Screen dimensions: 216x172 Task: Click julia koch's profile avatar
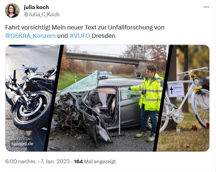pos(12,11)
